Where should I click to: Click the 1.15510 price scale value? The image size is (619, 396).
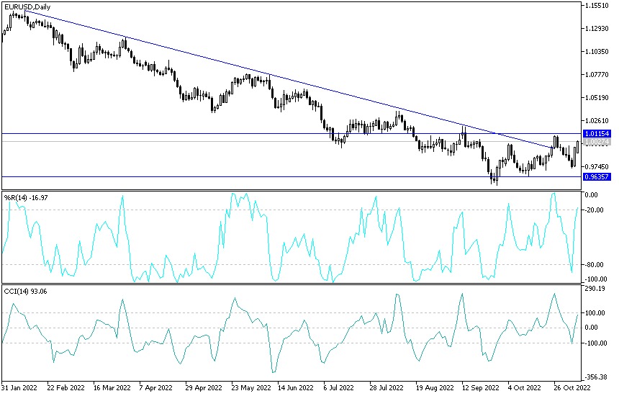(x=597, y=6)
